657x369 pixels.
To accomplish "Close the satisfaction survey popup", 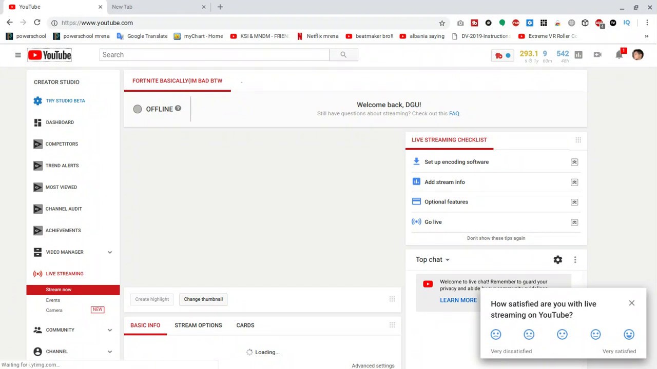I will (x=632, y=303).
